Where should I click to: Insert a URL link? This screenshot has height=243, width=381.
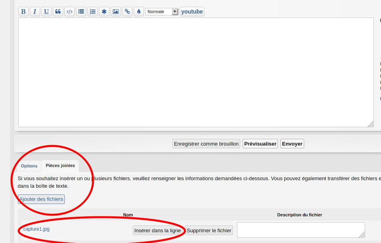[x=127, y=12]
